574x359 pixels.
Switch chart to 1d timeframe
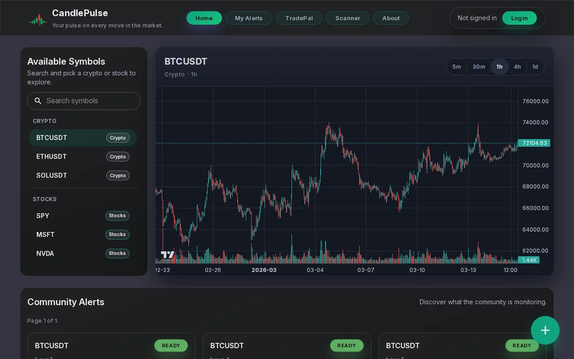[535, 66]
